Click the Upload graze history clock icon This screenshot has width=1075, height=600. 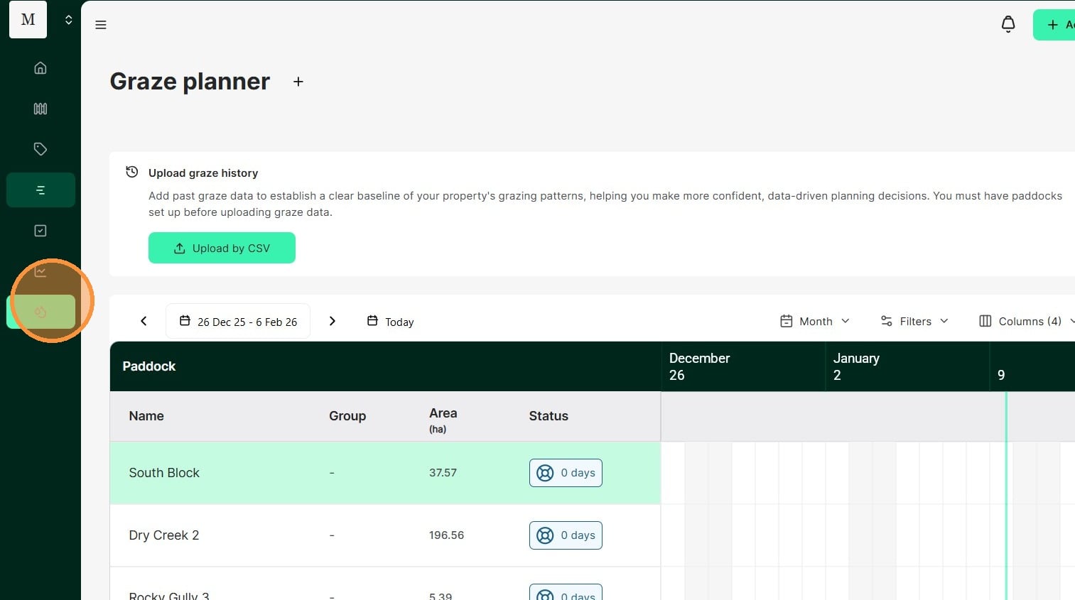[x=131, y=172]
